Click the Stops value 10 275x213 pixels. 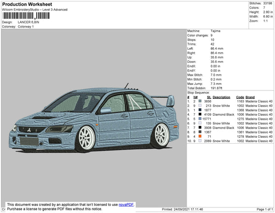pyautogui.click(x=212, y=39)
